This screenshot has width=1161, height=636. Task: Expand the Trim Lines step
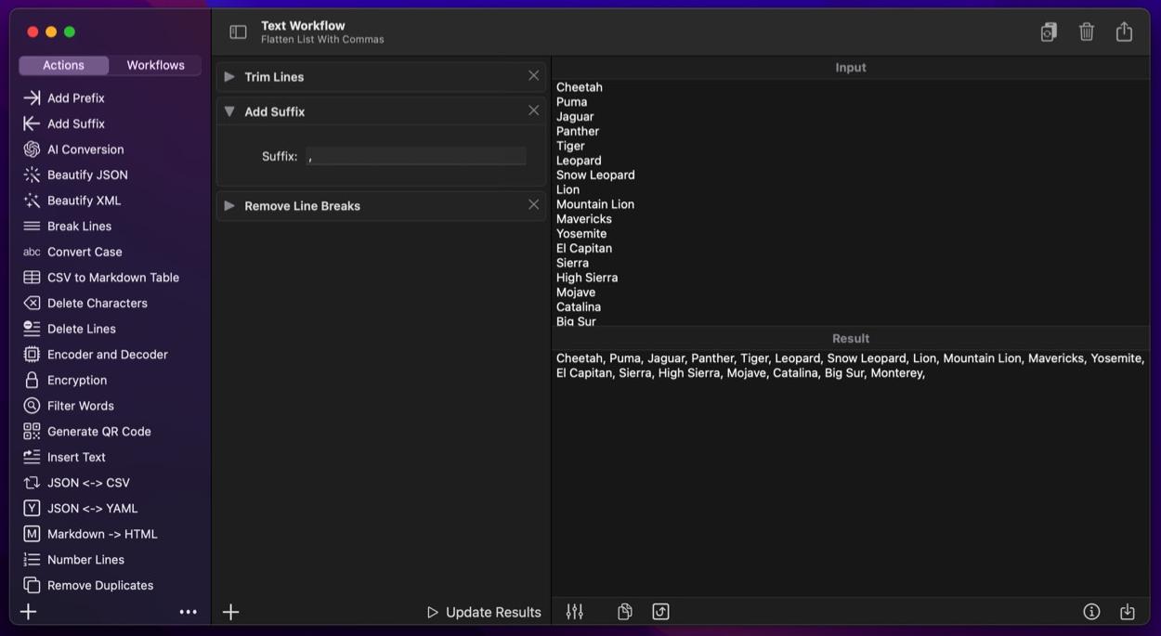point(229,76)
